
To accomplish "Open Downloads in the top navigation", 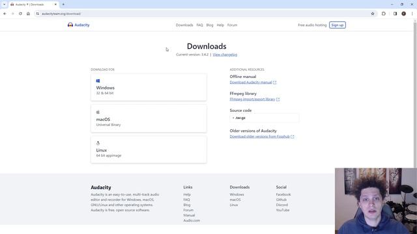I will [x=184, y=25].
